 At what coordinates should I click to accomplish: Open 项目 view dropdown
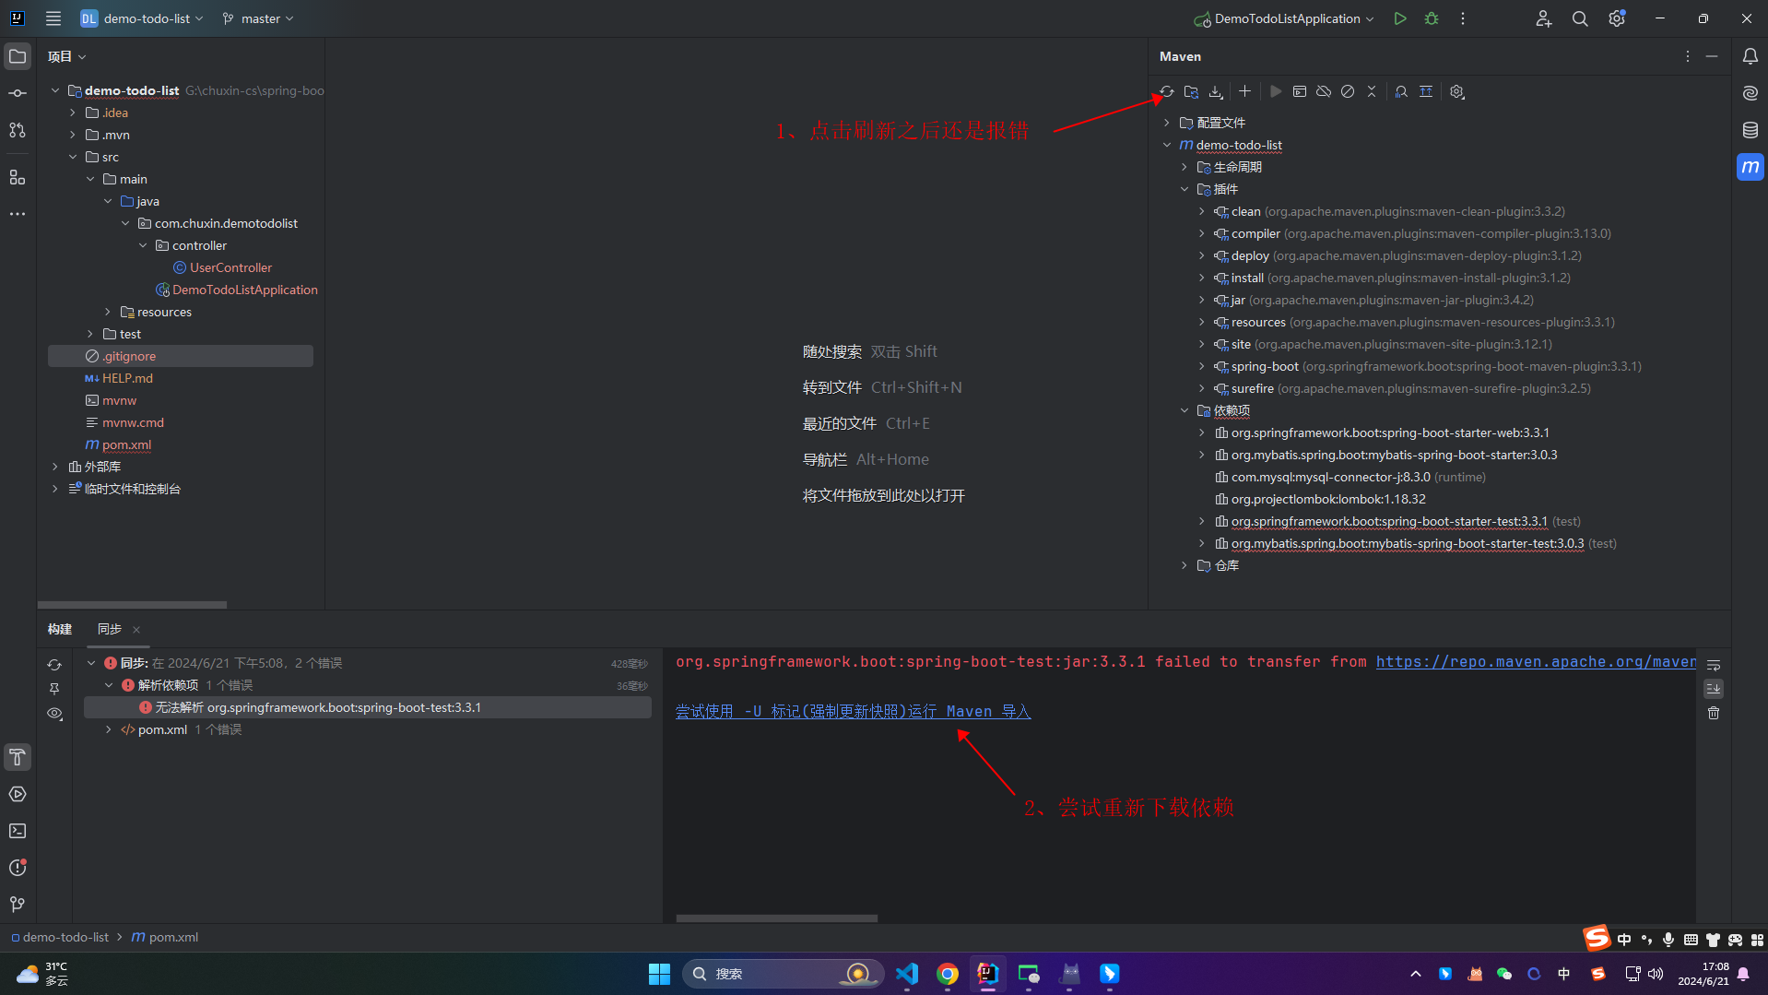pos(67,56)
